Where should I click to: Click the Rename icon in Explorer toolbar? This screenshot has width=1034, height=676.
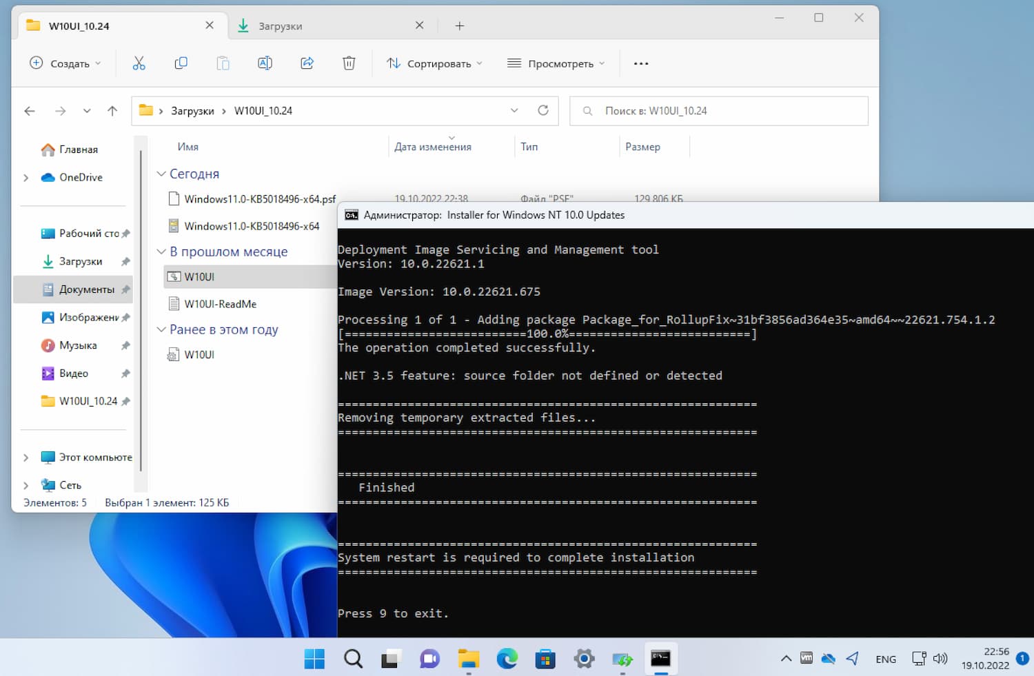tap(265, 63)
